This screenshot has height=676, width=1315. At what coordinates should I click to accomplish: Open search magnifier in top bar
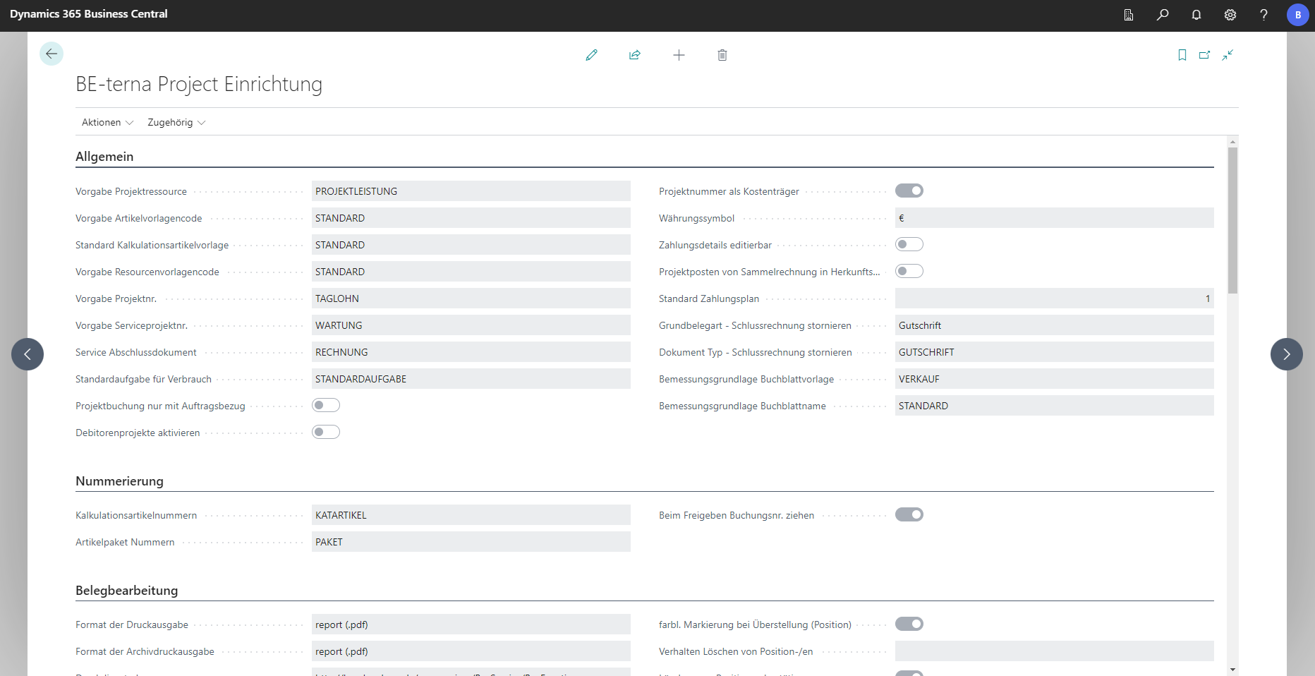(1163, 15)
